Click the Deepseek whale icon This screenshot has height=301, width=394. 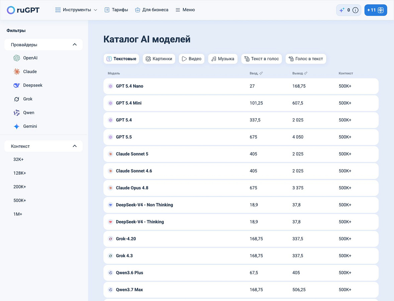tap(17, 85)
